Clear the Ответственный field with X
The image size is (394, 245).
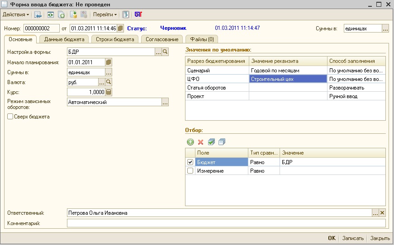[382, 213]
